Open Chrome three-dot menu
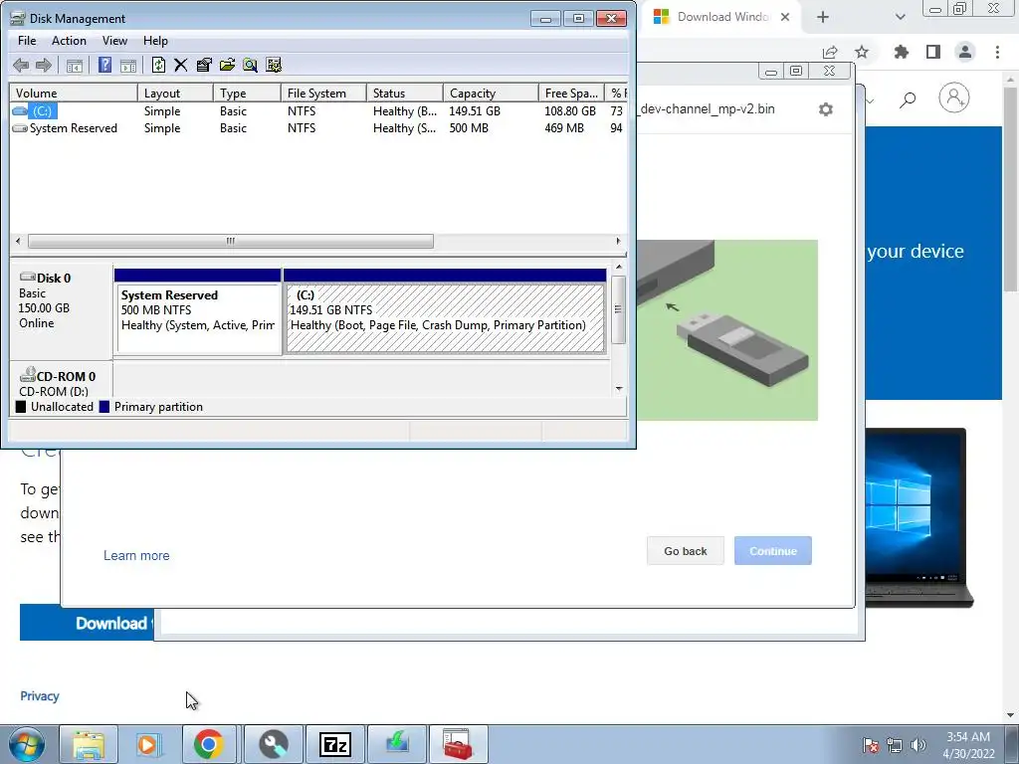The width and height of the screenshot is (1019, 764). click(997, 52)
